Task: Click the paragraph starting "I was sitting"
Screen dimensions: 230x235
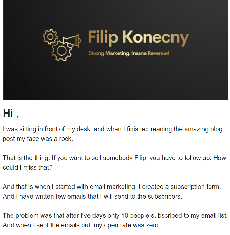Action: click(x=113, y=134)
